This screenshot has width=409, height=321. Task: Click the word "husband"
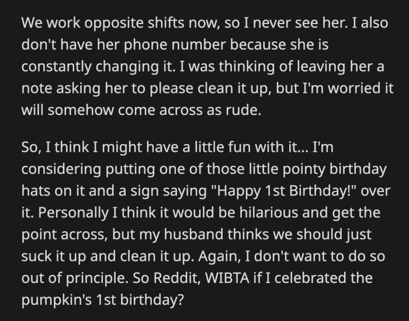193,234
